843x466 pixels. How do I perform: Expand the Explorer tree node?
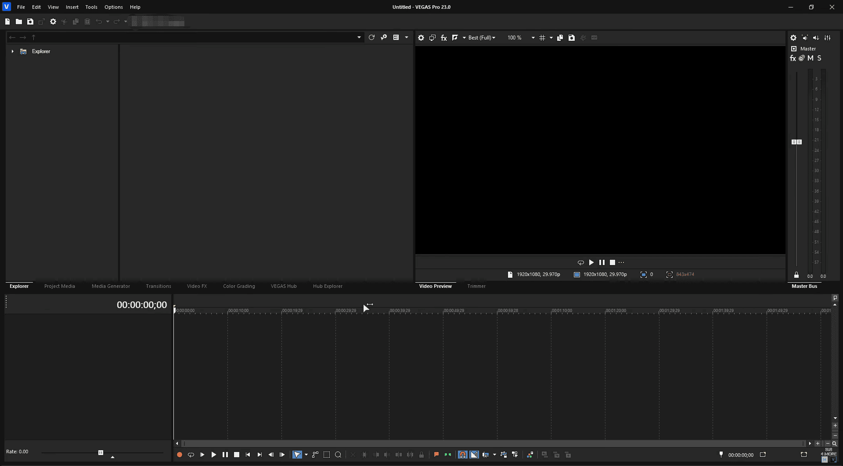[x=12, y=51]
